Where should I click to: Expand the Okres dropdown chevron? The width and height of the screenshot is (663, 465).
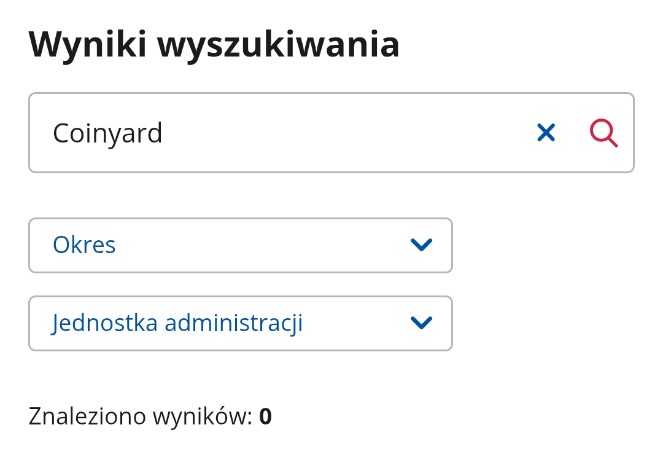(x=421, y=245)
